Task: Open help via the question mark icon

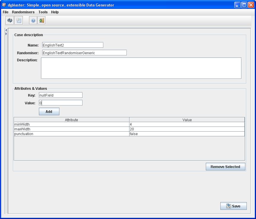Action: pyautogui.click(x=33, y=20)
